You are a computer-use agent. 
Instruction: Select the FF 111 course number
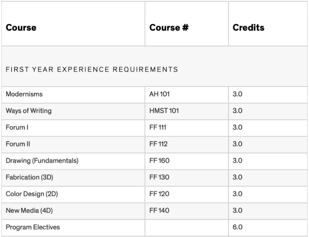[157, 128]
